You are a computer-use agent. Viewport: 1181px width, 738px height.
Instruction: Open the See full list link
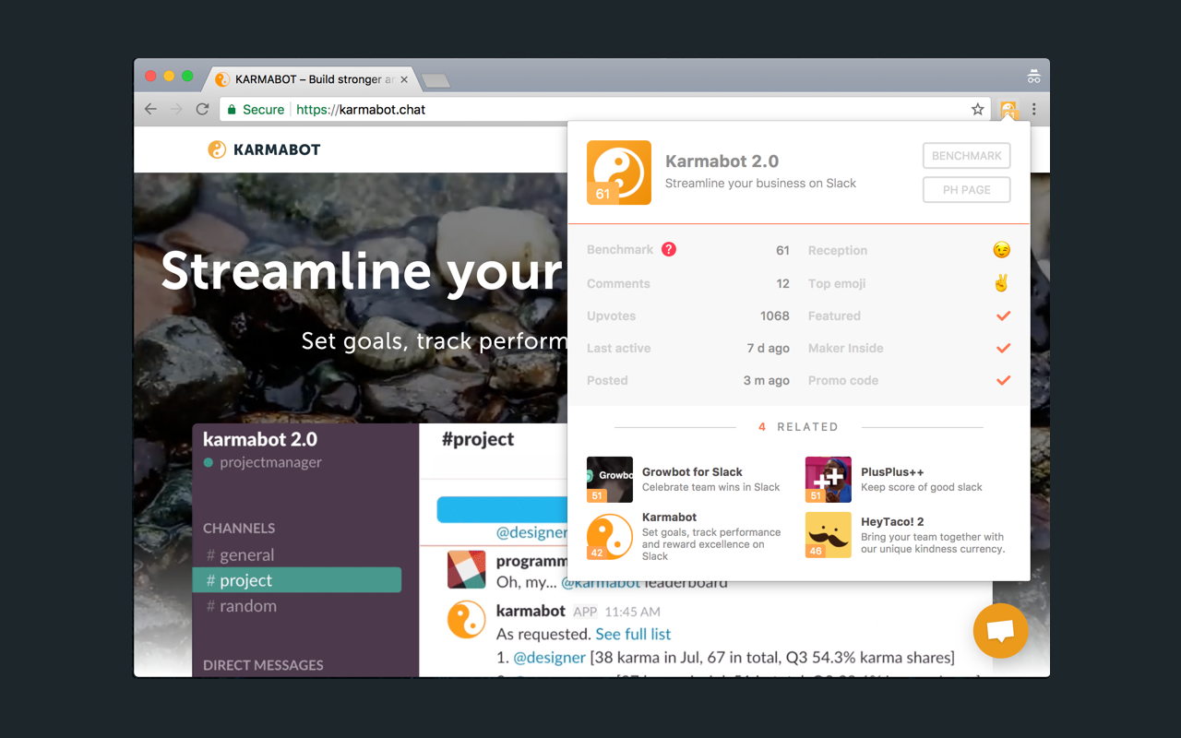[633, 634]
